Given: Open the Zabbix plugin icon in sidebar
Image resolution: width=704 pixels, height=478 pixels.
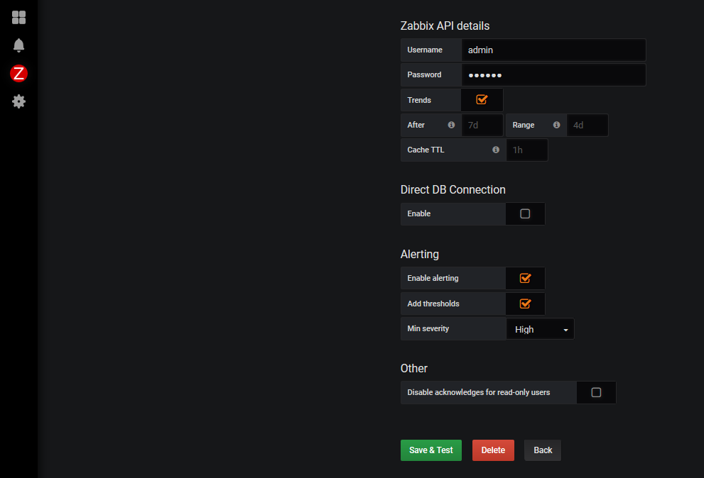Looking at the screenshot, I should pyautogui.click(x=19, y=74).
